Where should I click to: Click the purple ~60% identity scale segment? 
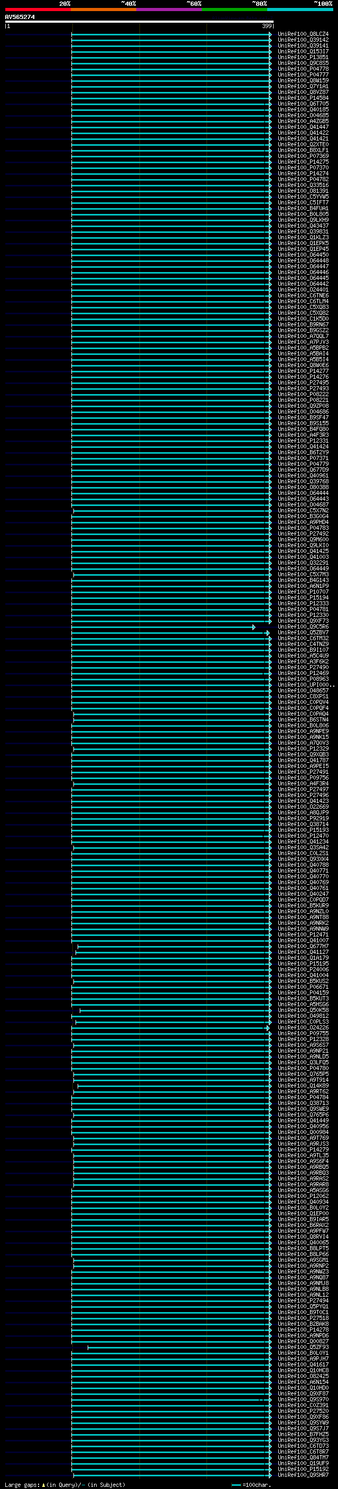pos(170,10)
